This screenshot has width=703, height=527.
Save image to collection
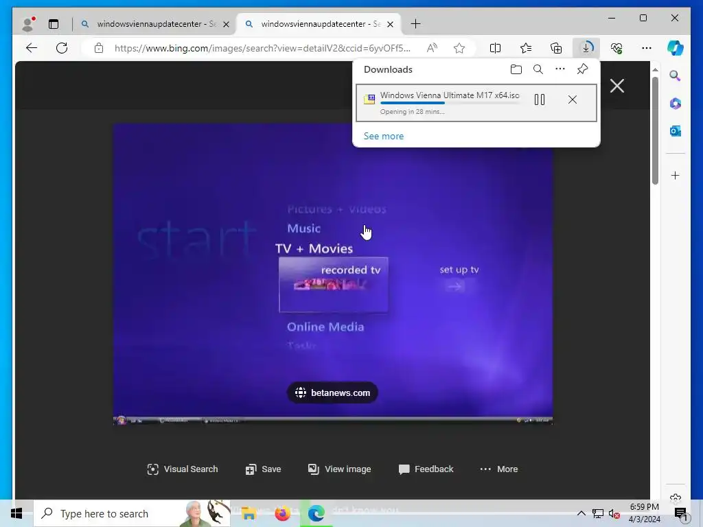263,469
